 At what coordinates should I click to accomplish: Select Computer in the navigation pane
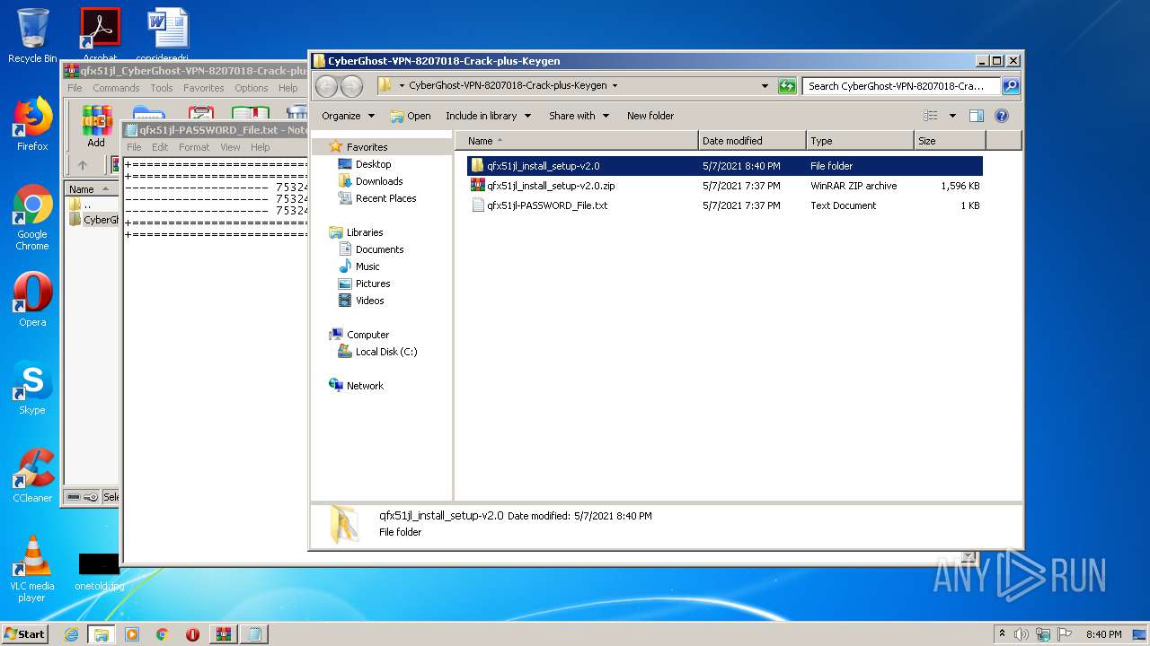(x=367, y=335)
